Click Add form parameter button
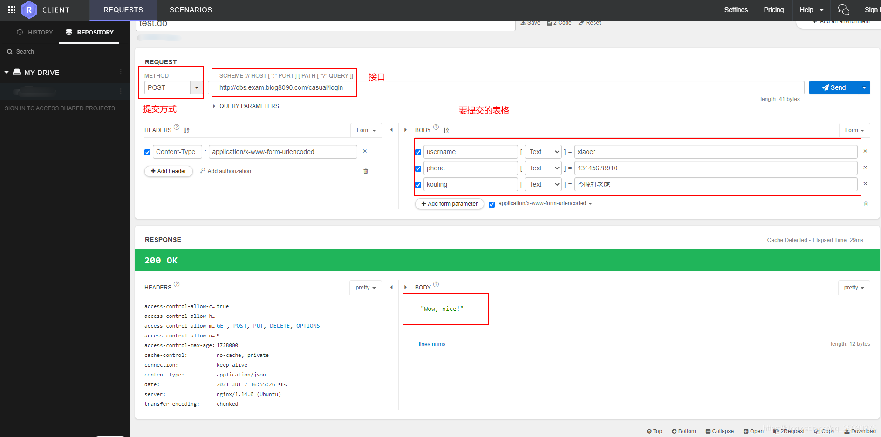The image size is (881, 437). pyautogui.click(x=450, y=204)
